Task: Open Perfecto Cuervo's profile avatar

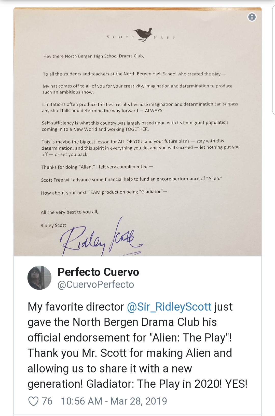Action: [39, 278]
